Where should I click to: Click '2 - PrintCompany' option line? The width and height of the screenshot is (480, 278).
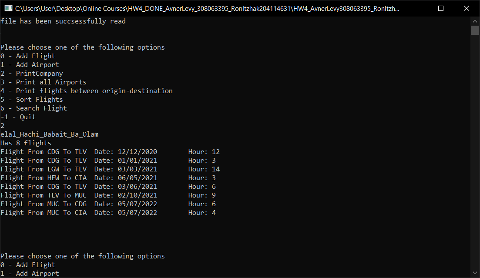(x=31, y=74)
